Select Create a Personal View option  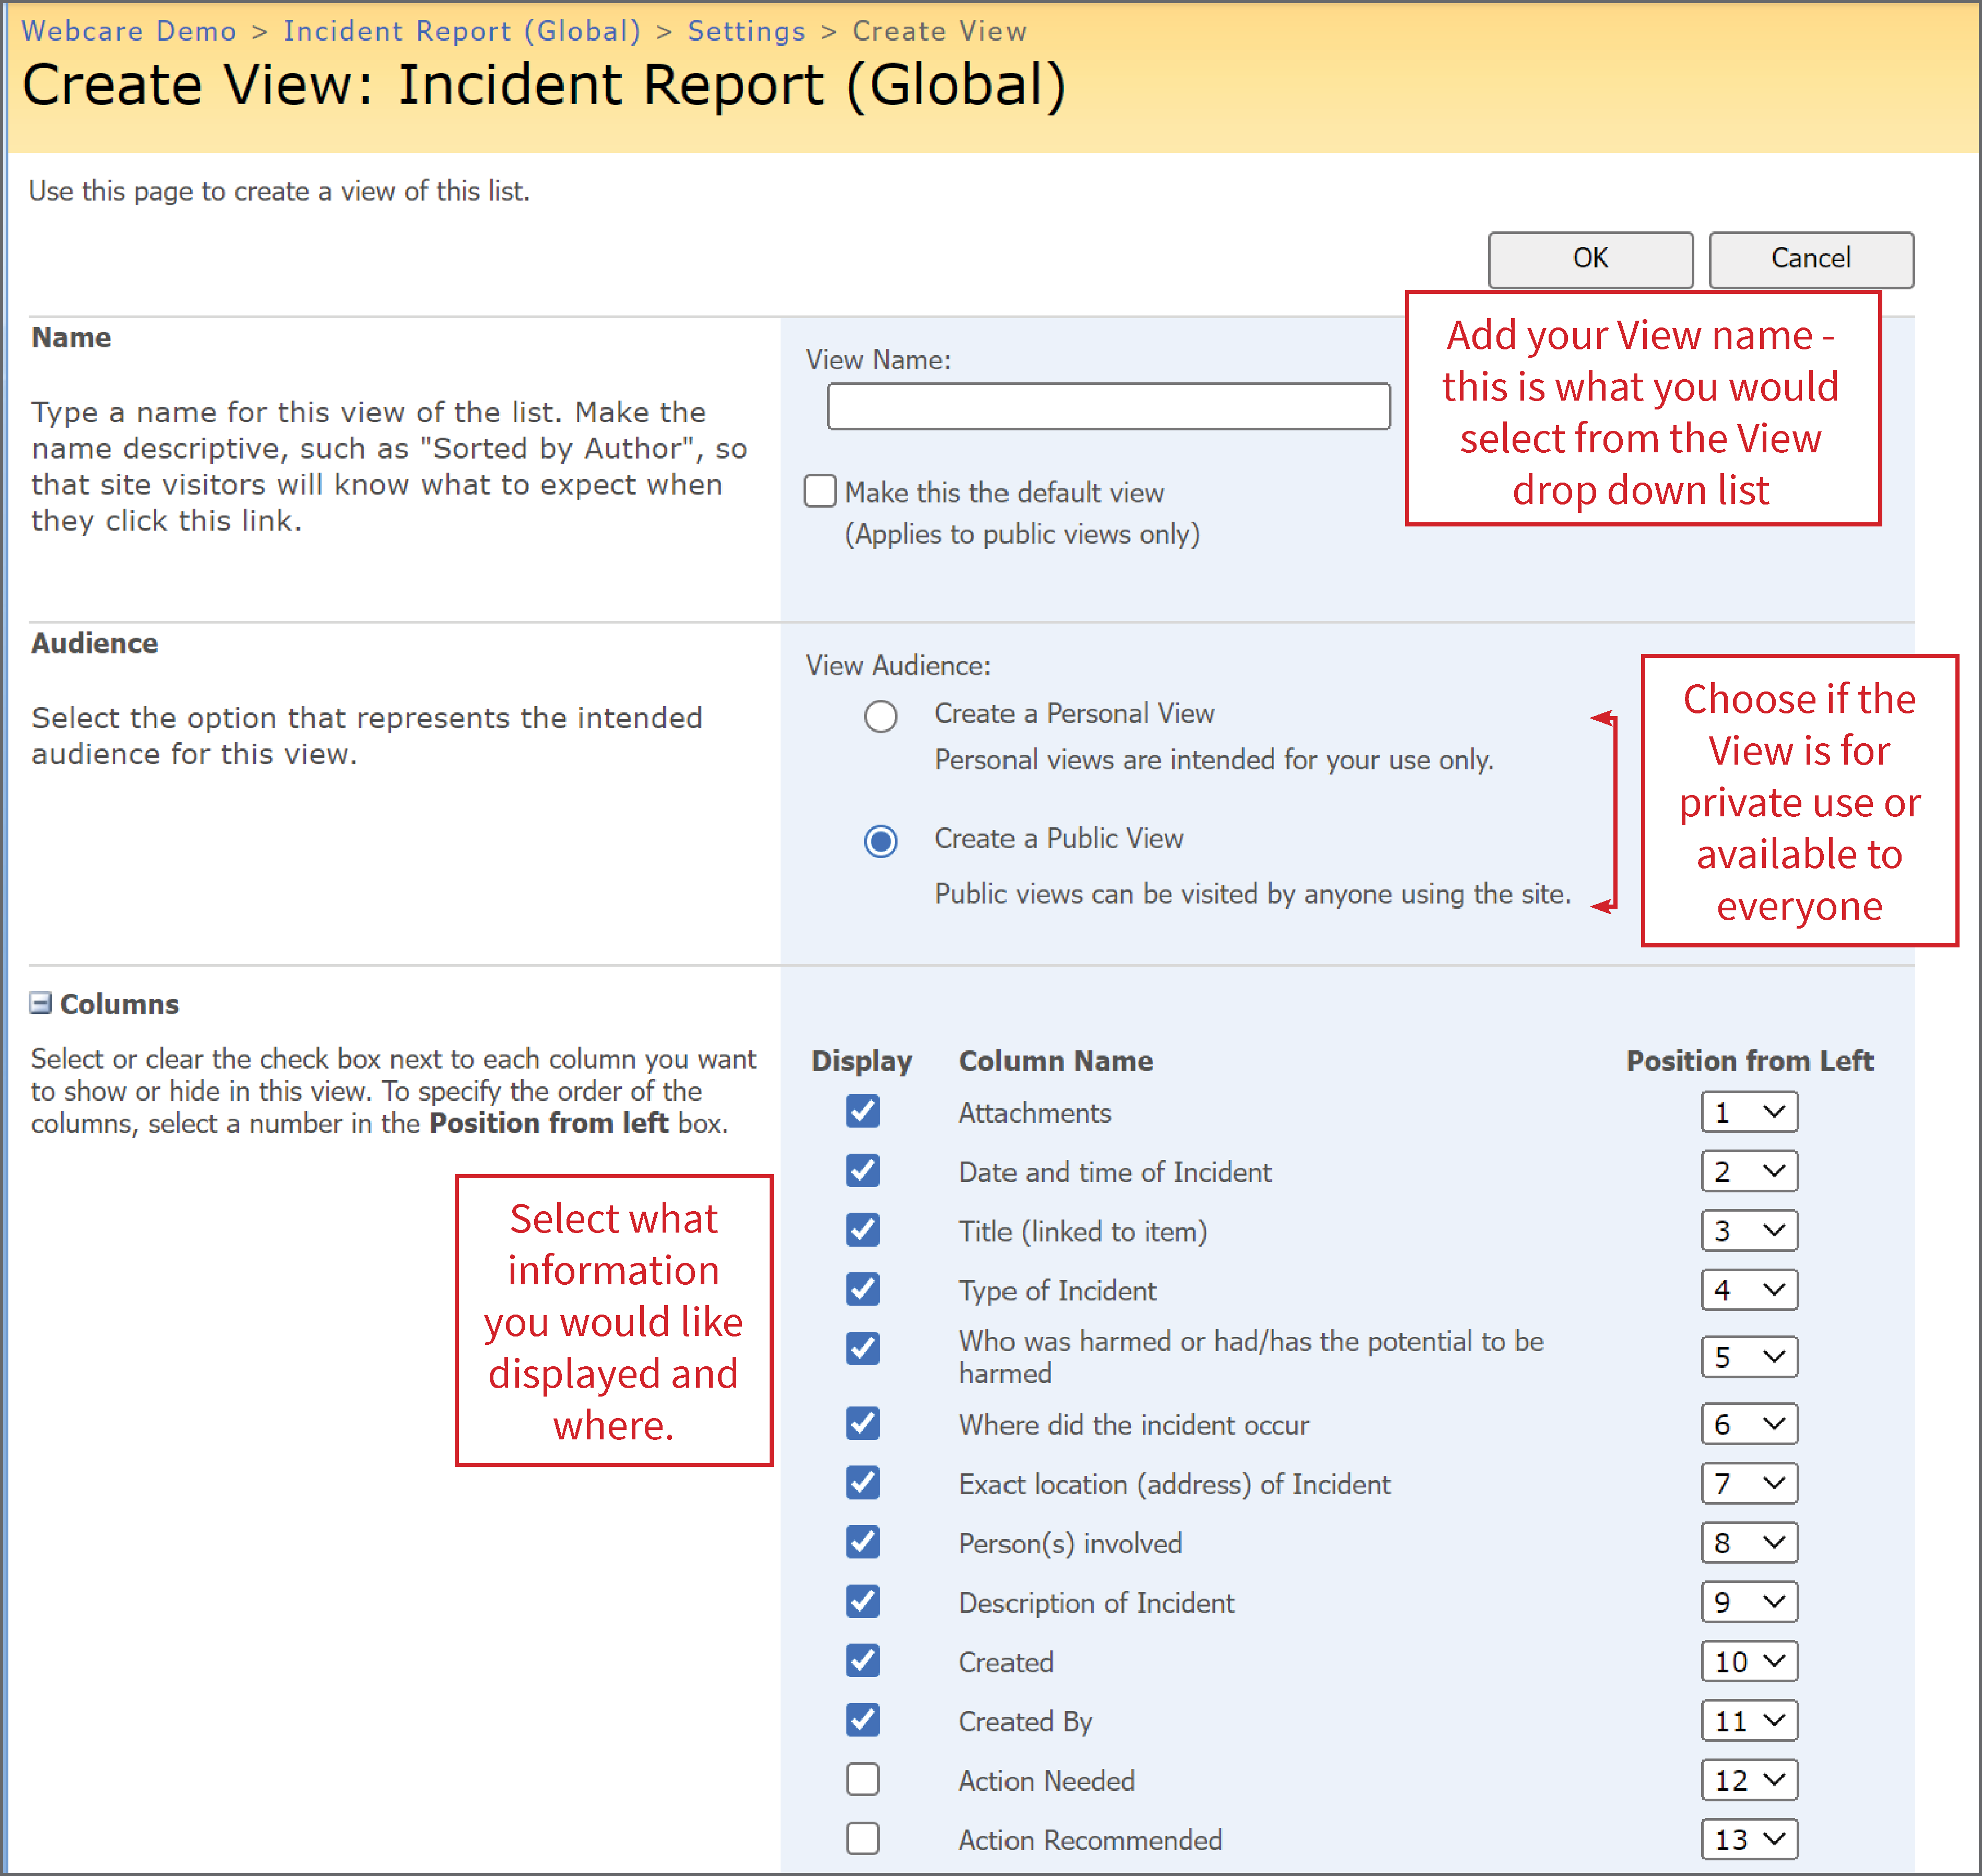(880, 716)
